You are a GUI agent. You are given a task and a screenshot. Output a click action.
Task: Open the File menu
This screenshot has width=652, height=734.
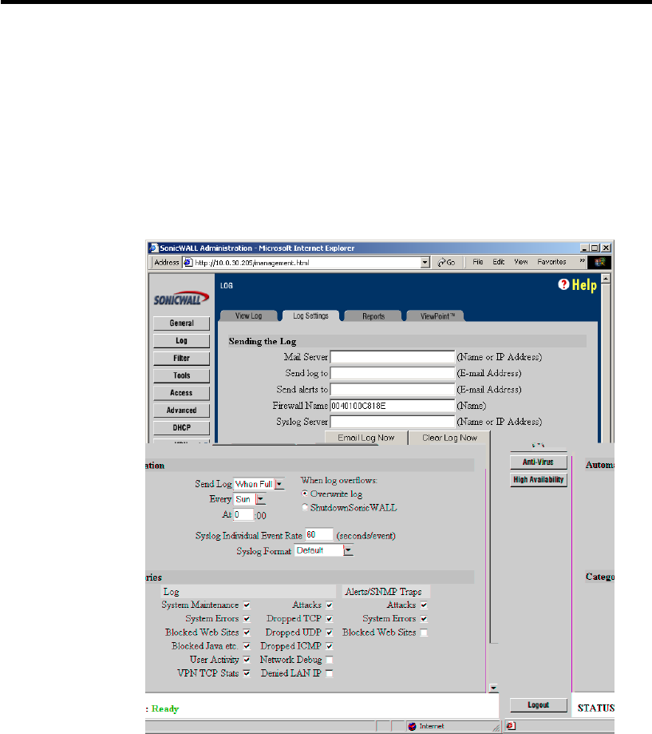point(478,262)
